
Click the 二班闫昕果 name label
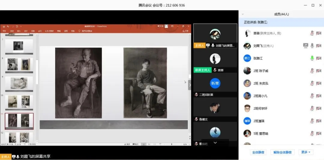[206, 95]
